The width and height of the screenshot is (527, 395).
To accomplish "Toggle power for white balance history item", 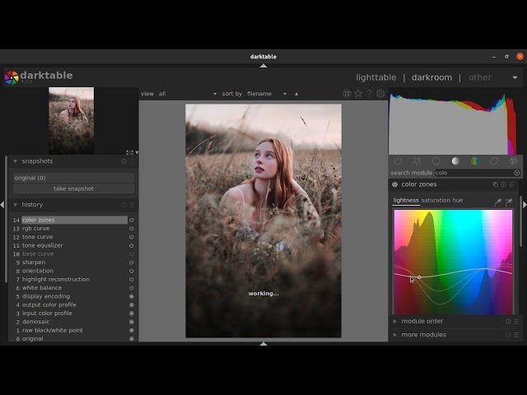I will [132, 288].
